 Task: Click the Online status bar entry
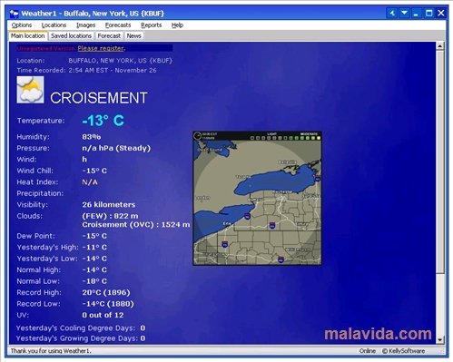tap(368, 351)
